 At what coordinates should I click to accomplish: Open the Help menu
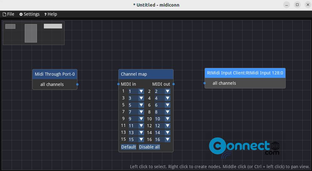[x=50, y=14]
